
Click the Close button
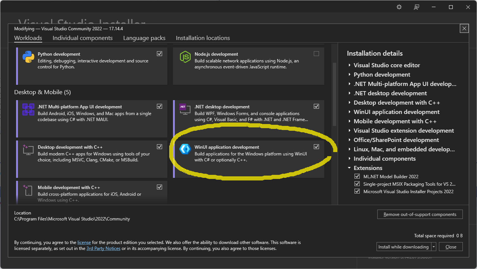pos(451,247)
